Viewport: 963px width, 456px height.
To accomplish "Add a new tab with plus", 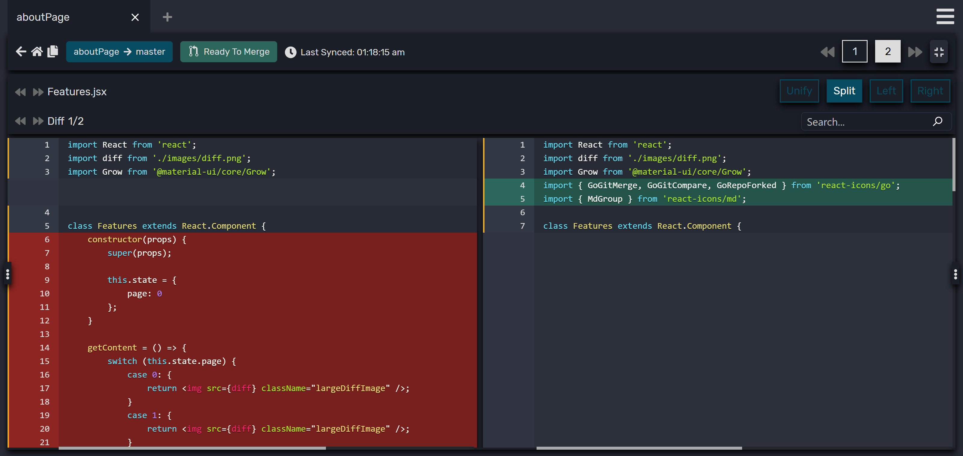I will [167, 17].
